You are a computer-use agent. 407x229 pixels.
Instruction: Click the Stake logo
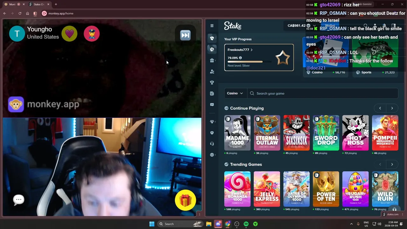[233, 26]
